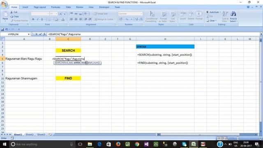
Task: Click the Format Painter tool
Action: tap(19, 21)
